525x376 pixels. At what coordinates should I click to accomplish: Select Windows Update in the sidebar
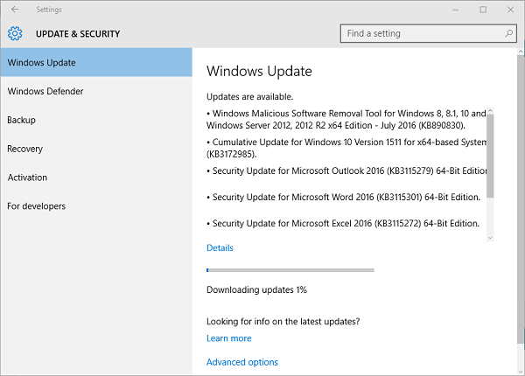96,63
